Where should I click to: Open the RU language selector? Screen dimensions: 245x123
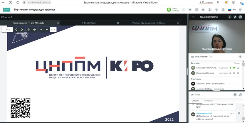[x=232, y=10]
